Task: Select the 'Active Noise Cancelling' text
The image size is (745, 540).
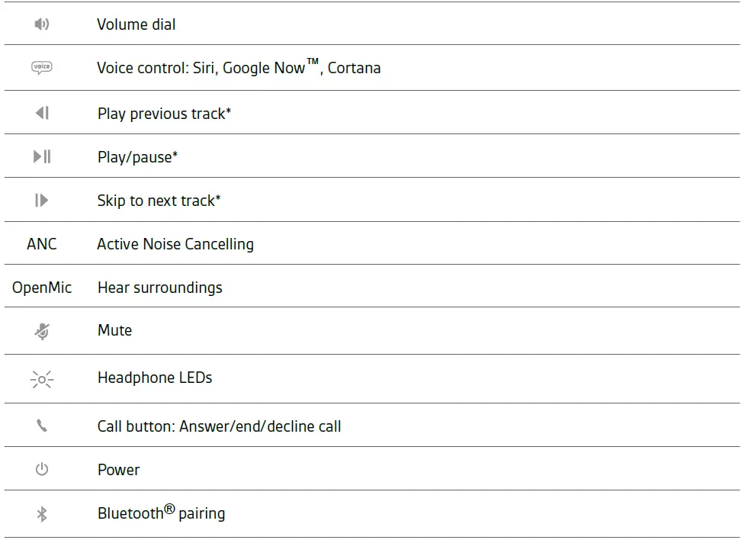Action: 175,244
